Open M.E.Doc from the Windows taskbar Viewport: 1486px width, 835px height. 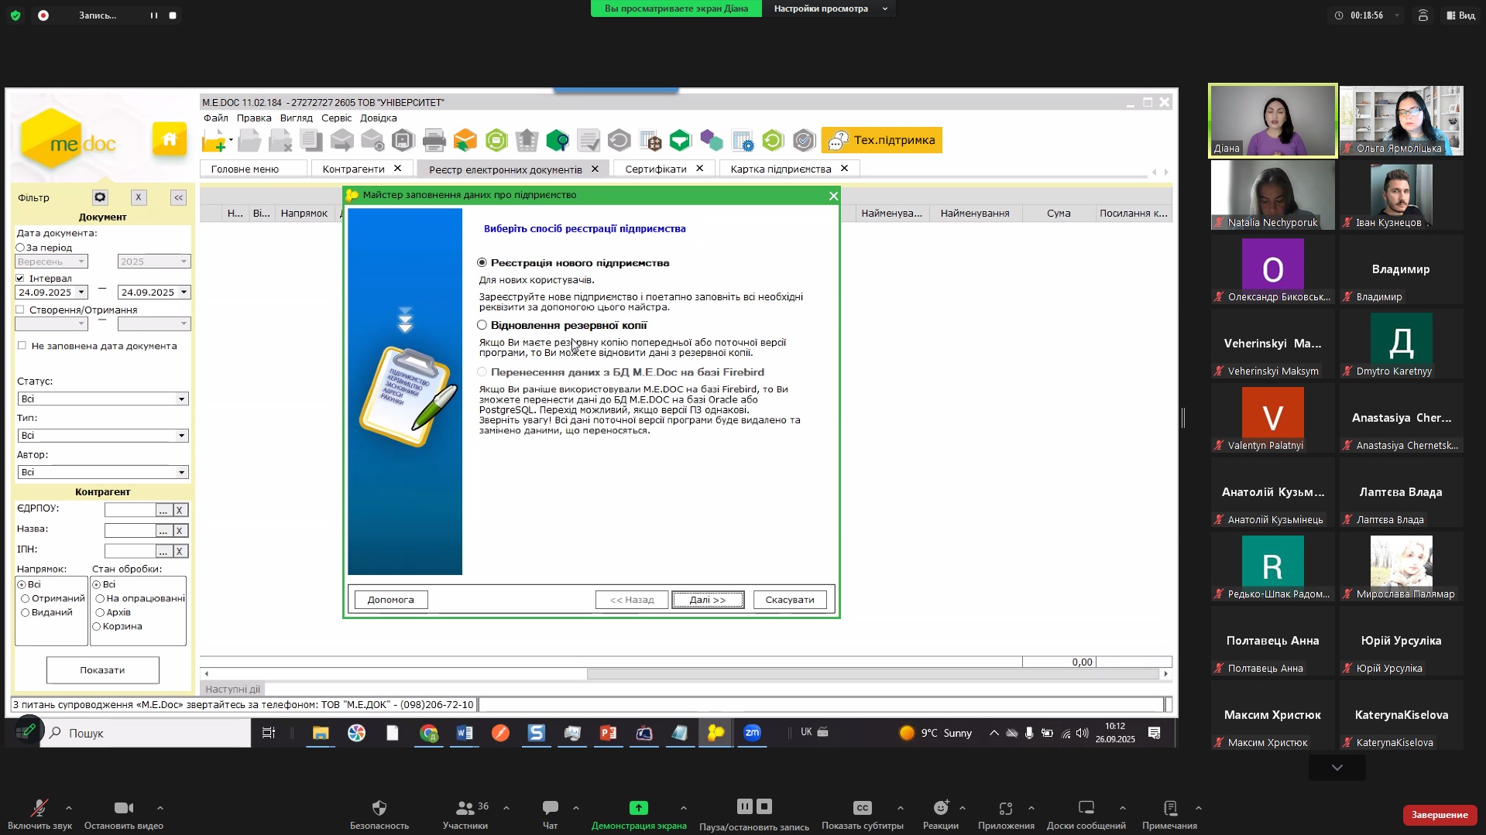click(716, 733)
